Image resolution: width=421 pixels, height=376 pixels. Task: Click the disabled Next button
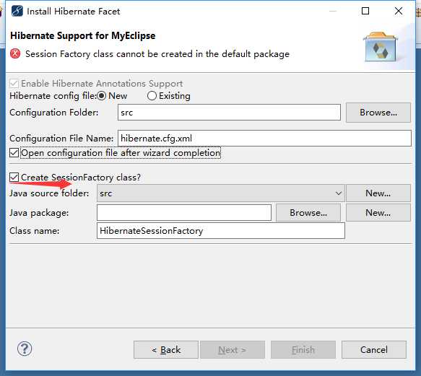(x=233, y=350)
